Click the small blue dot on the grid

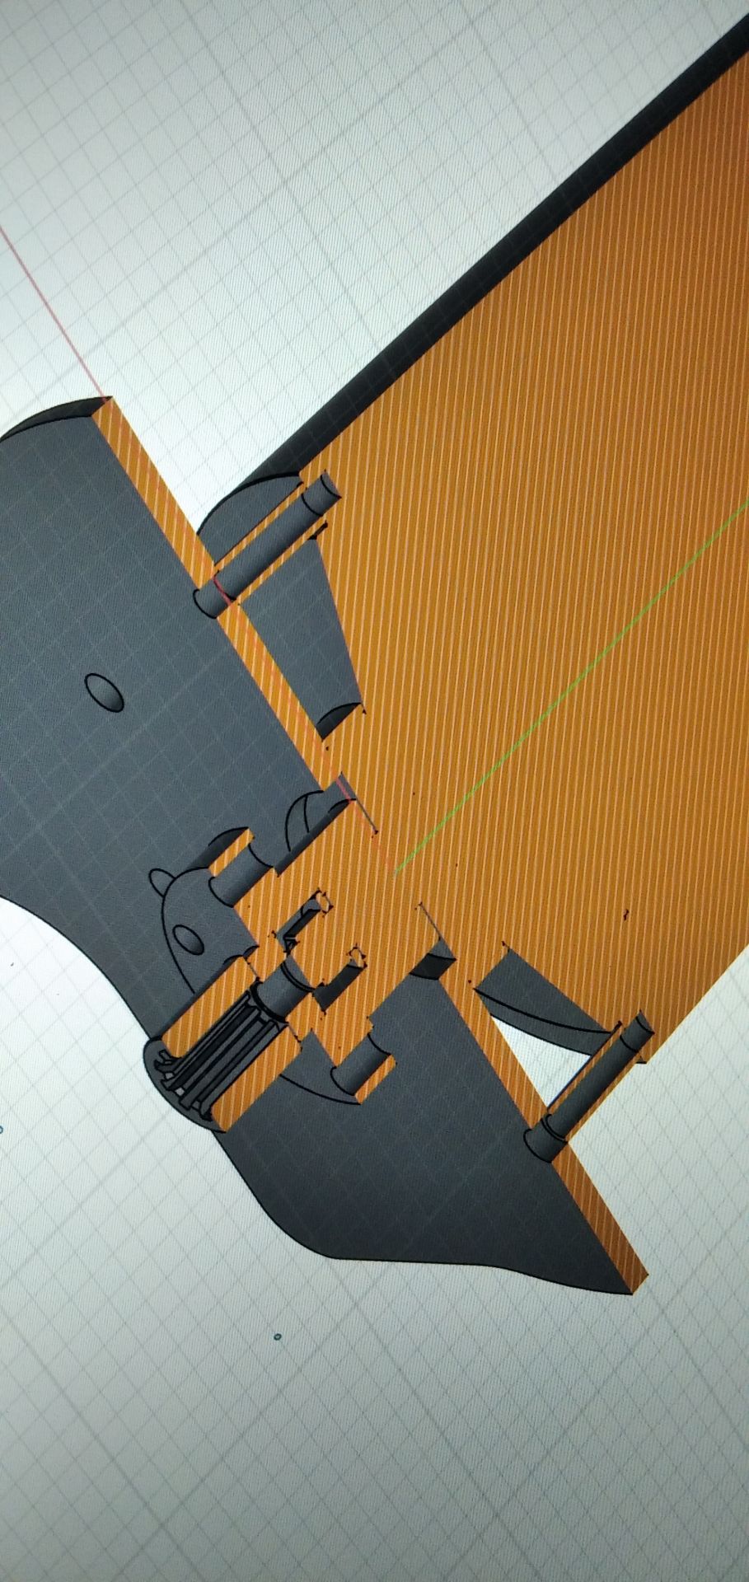coord(278,1336)
